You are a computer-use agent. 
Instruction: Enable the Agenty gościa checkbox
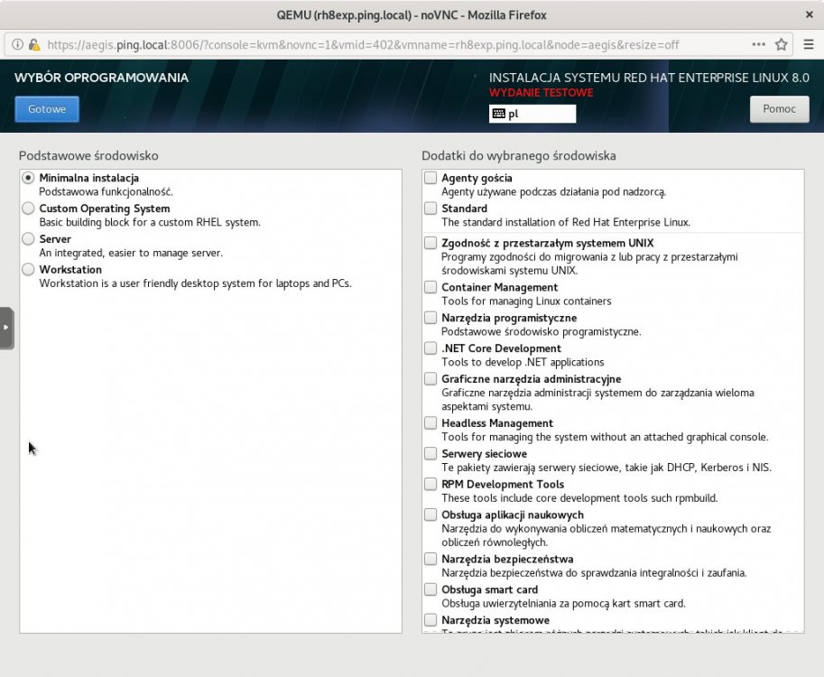pyautogui.click(x=431, y=178)
